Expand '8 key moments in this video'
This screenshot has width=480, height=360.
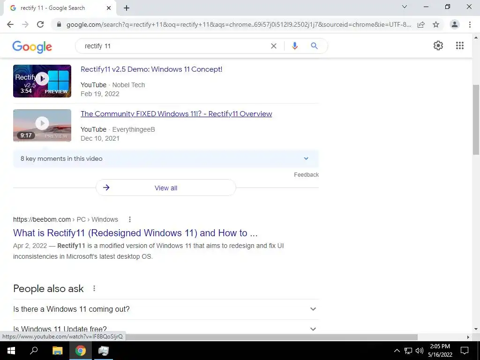click(x=166, y=158)
